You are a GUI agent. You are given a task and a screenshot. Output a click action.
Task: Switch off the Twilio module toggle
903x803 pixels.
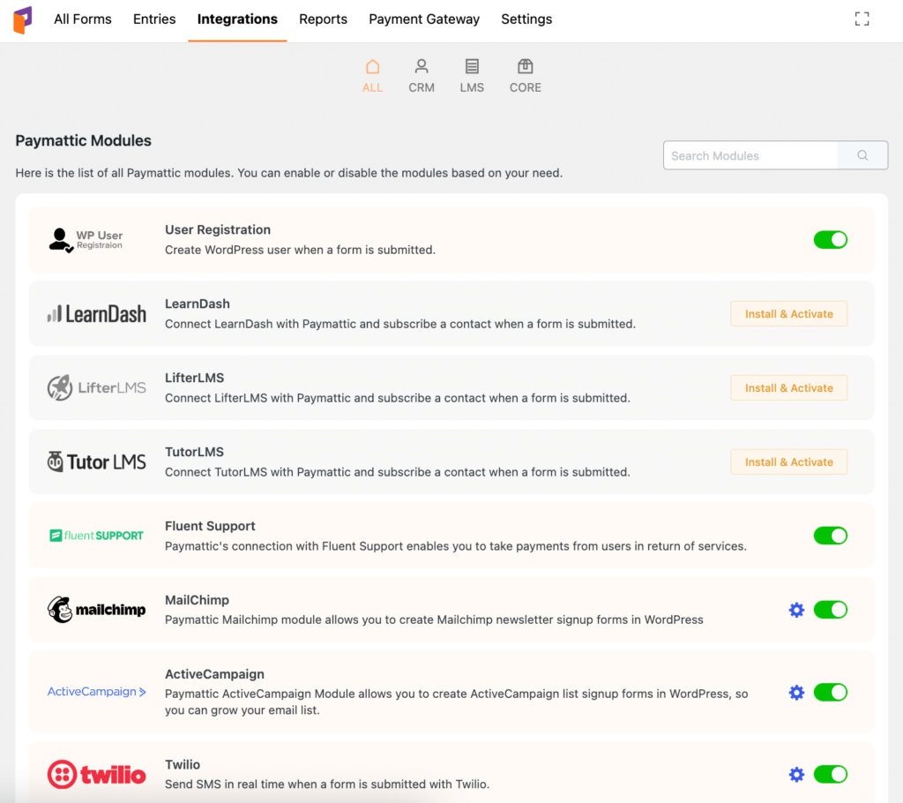(x=831, y=774)
